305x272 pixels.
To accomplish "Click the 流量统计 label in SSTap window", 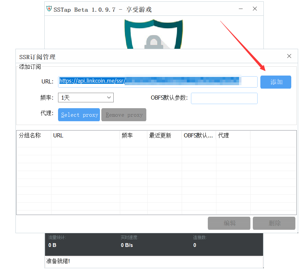I will [x=57, y=237].
